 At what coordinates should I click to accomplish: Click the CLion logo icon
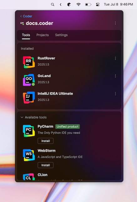point(29,177)
